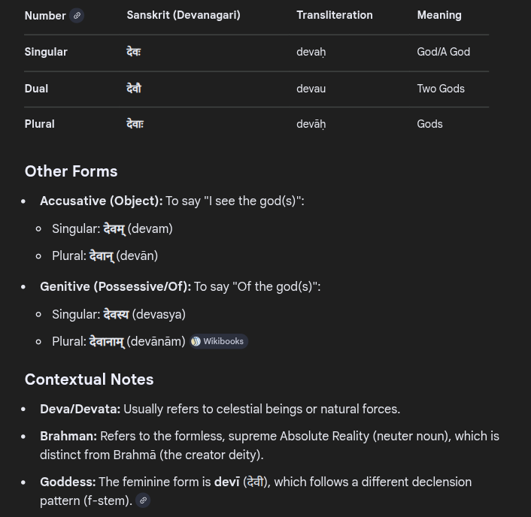Click the link icon beside Number header

(x=77, y=16)
